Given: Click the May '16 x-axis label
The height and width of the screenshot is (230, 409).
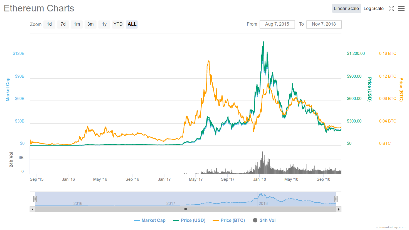Looking at the screenshot, I should (100, 179).
